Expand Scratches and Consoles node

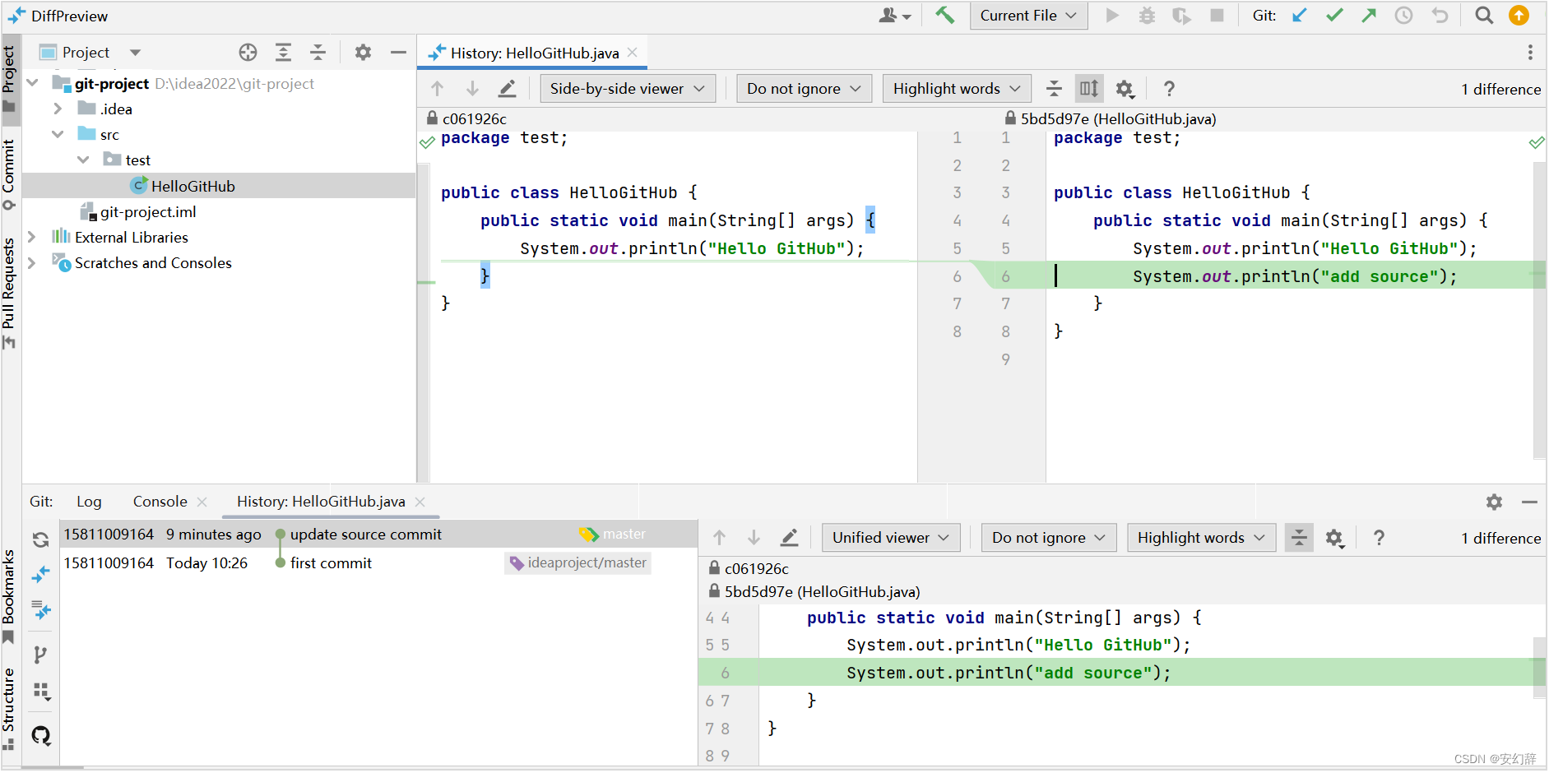click(x=31, y=262)
